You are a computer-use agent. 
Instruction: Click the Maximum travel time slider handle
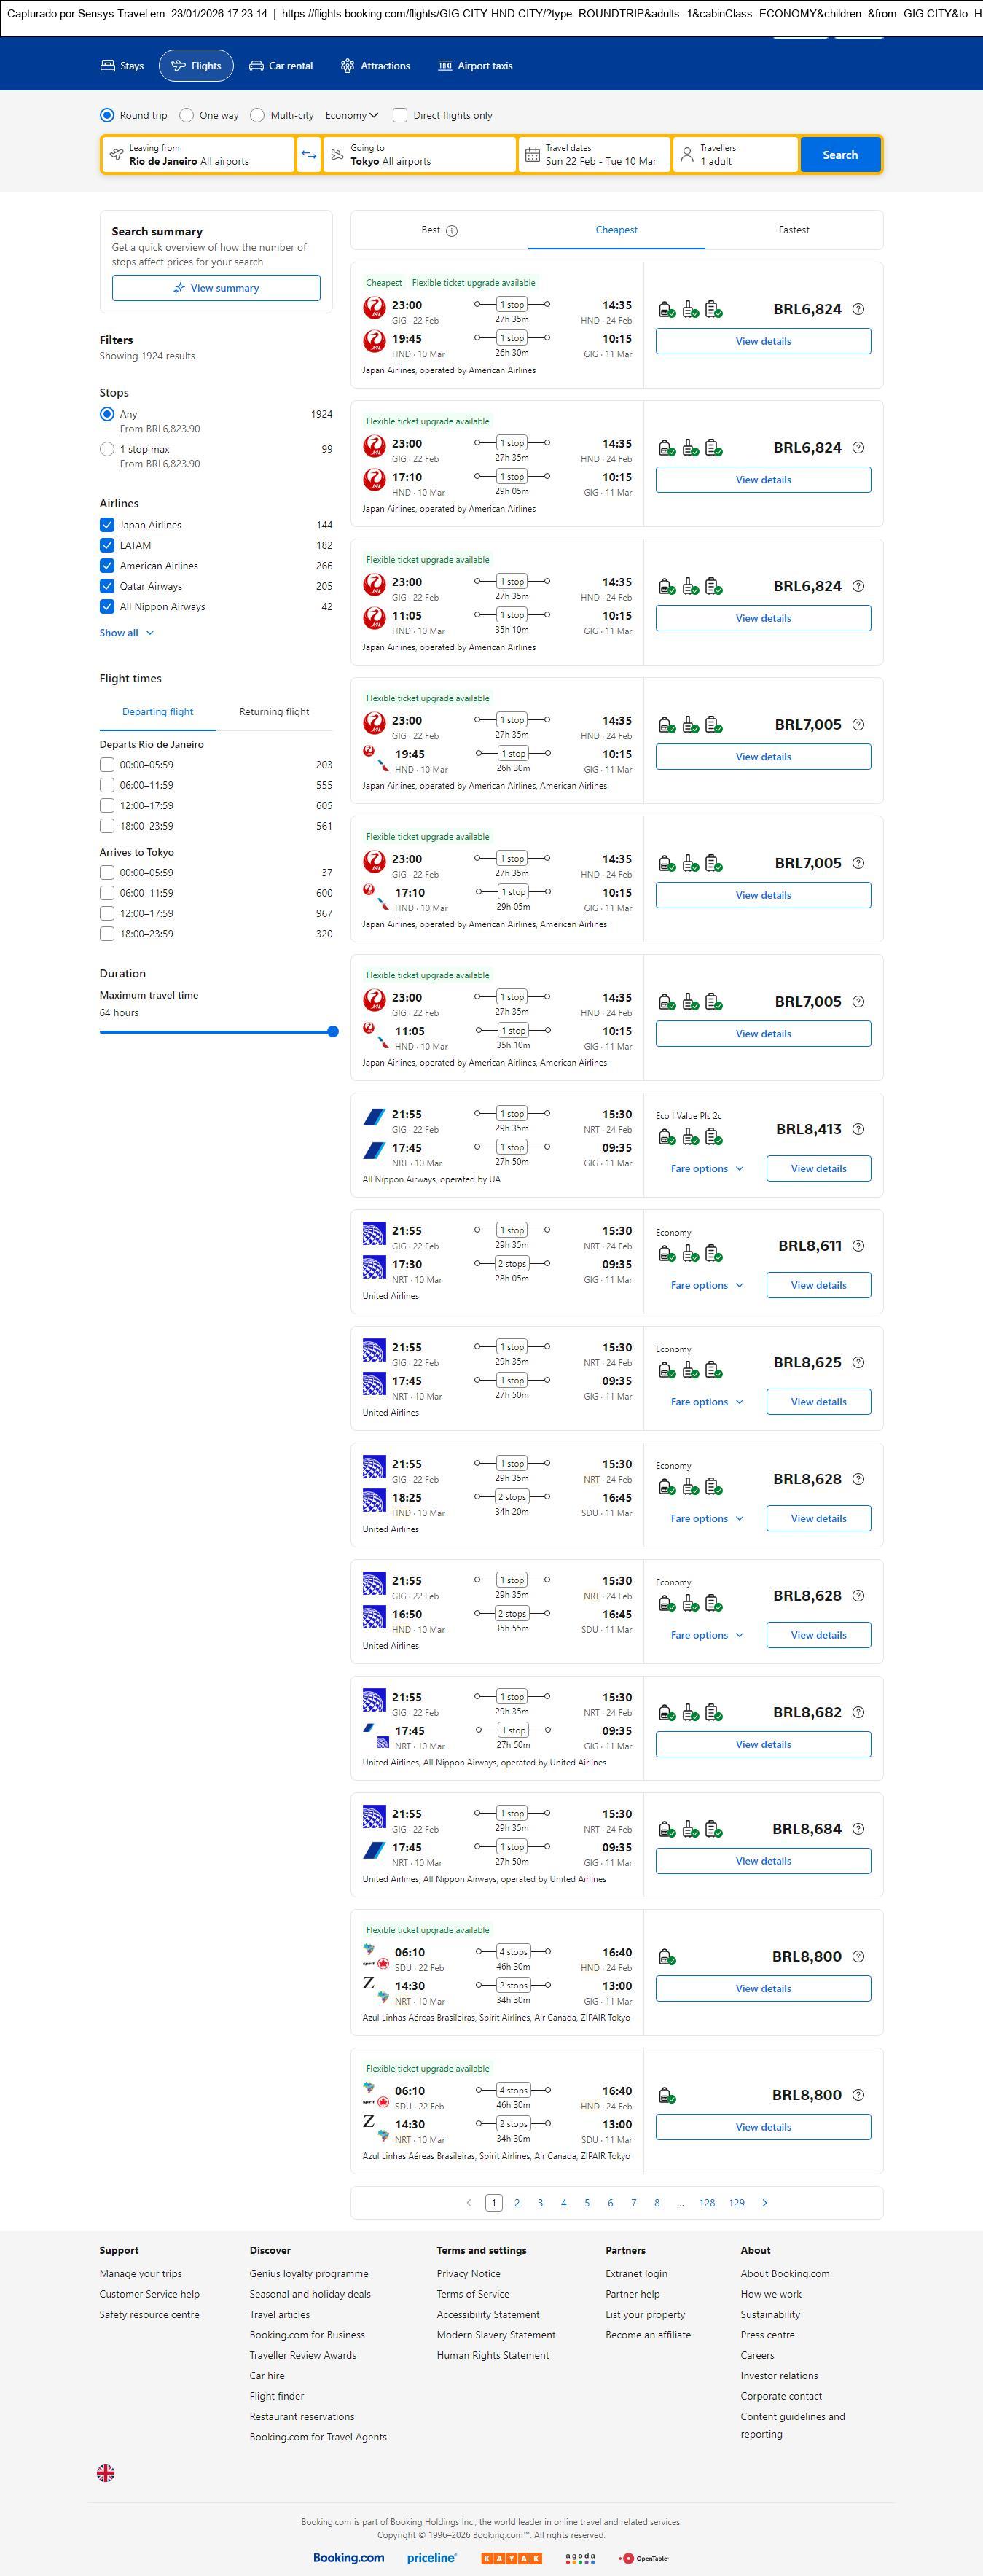(x=333, y=1031)
